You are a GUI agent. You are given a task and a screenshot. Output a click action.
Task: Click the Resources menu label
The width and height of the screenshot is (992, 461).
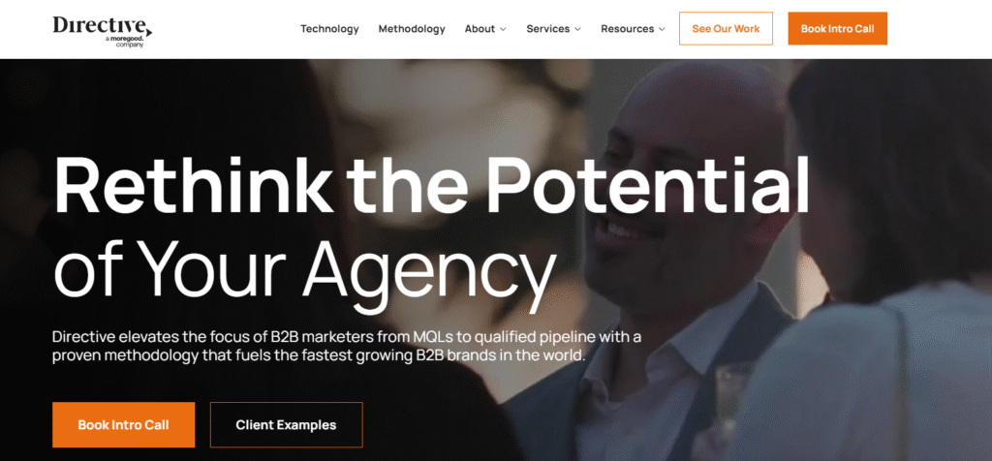[x=628, y=28]
